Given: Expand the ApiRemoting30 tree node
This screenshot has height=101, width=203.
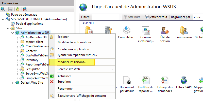Looking at the screenshot, I should pyautogui.click(x=17, y=37).
